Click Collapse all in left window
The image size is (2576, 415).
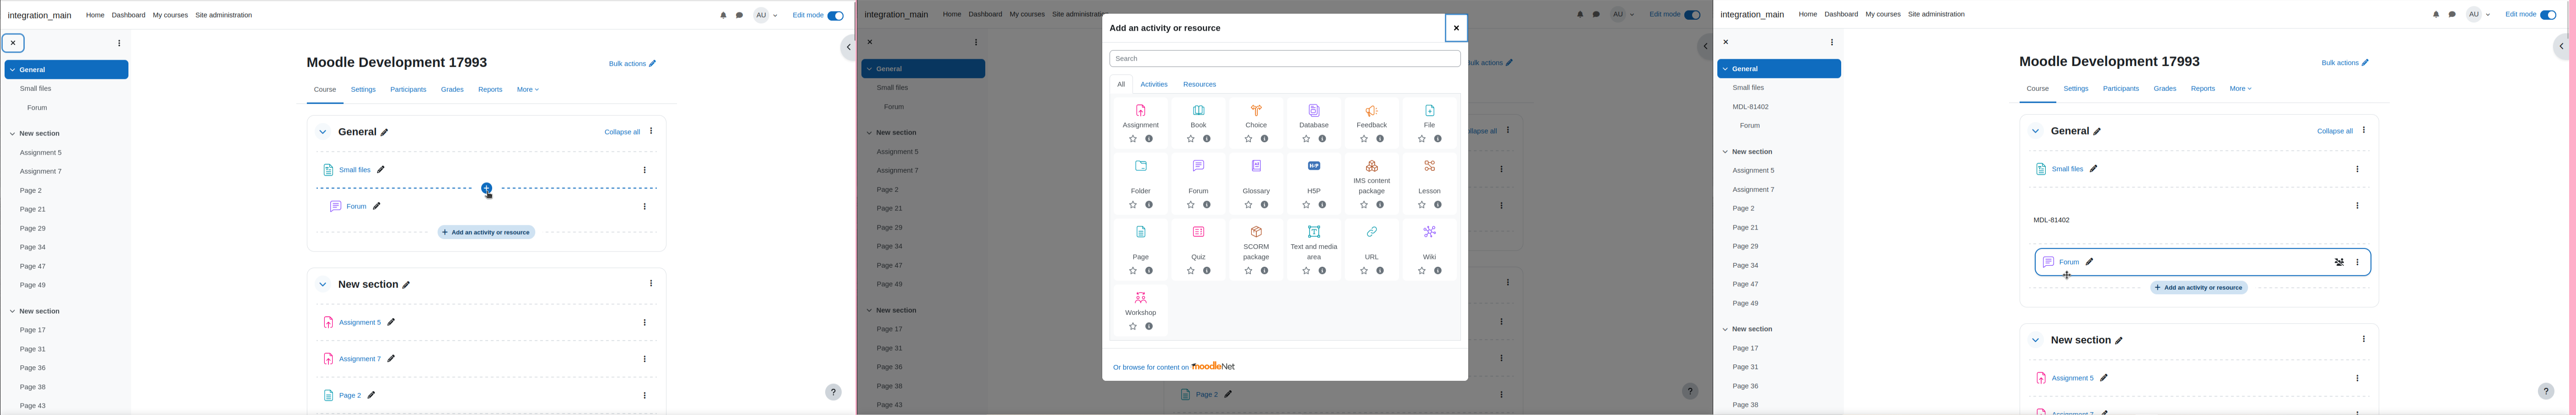click(x=622, y=132)
